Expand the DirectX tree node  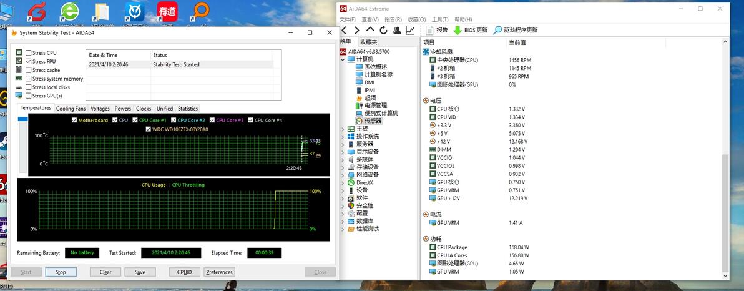point(343,182)
